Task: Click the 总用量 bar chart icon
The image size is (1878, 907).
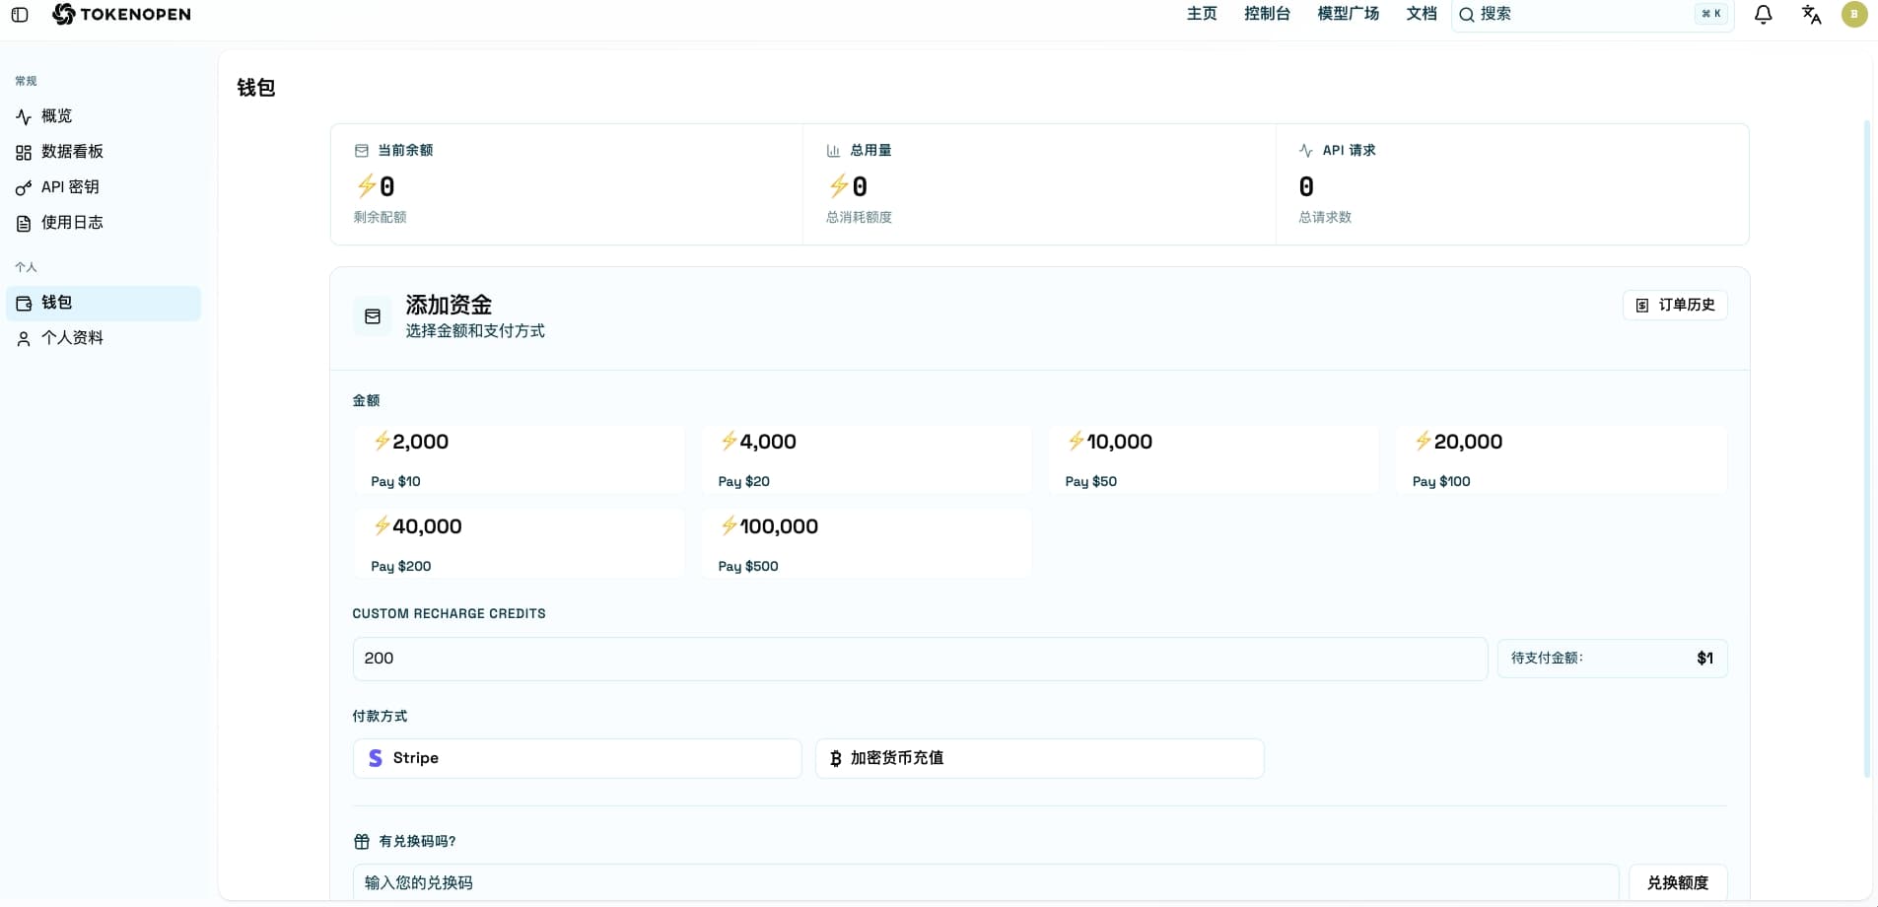Action: [833, 151]
